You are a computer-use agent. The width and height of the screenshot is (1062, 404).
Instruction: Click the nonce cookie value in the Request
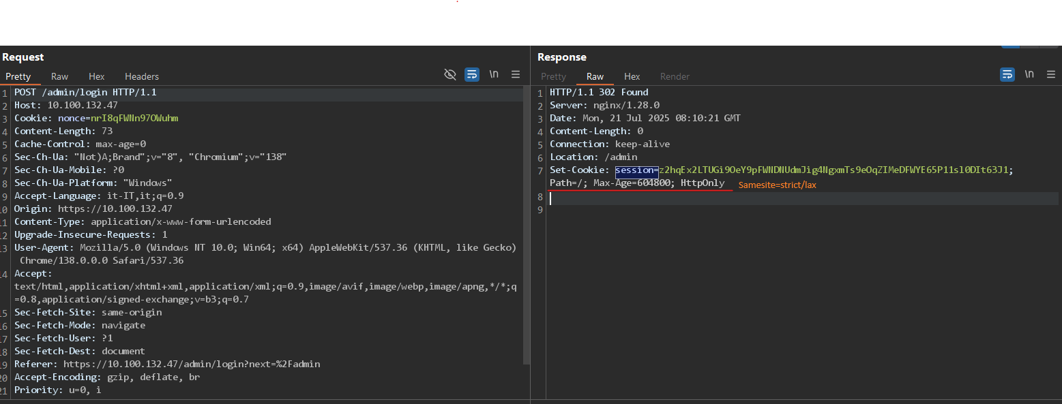tap(134, 119)
